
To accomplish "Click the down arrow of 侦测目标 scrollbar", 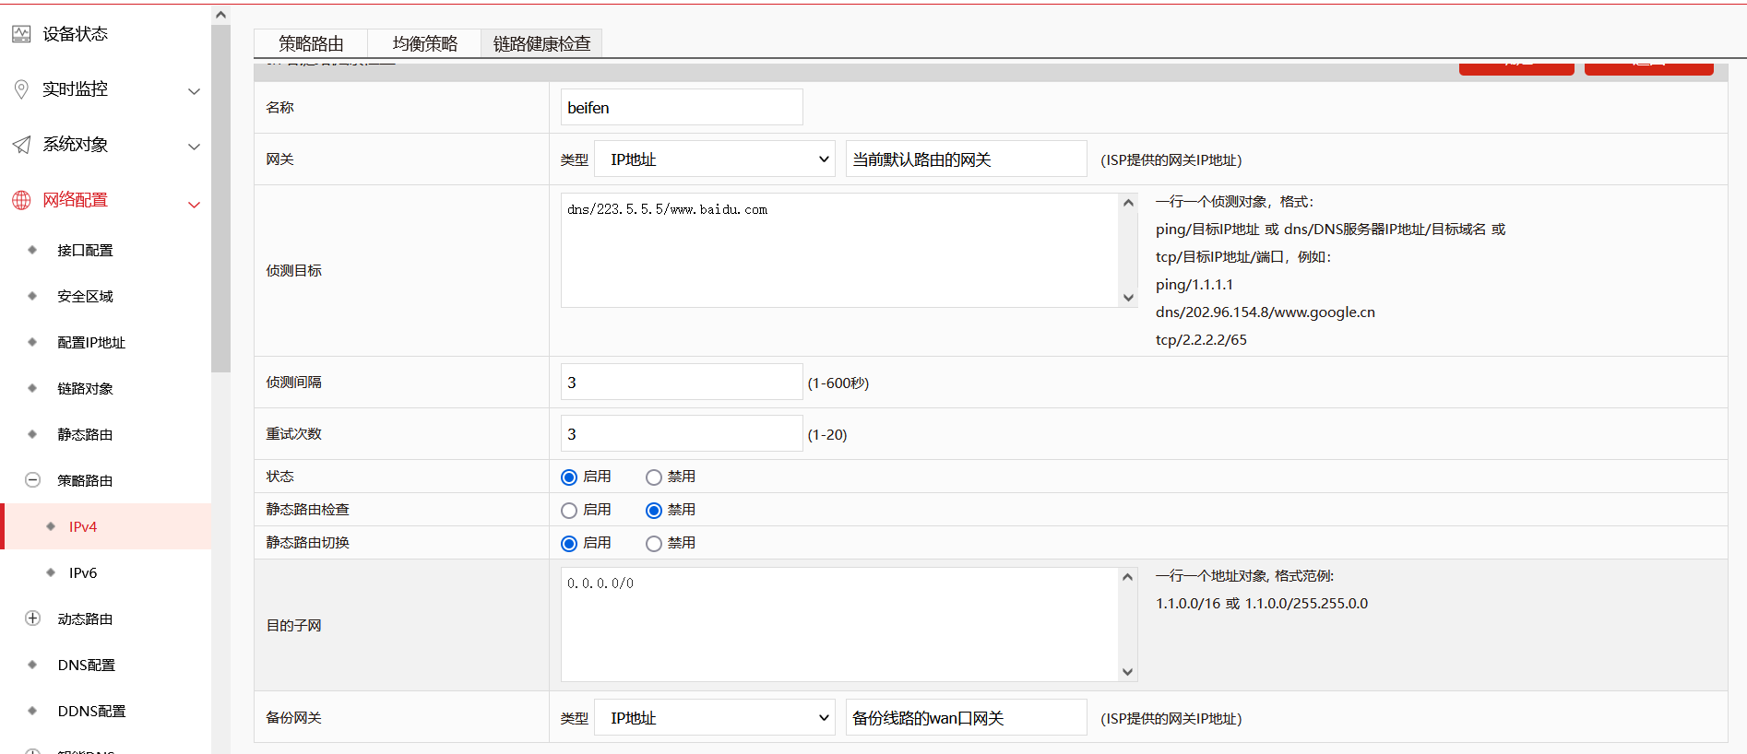I will [1128, 297].
